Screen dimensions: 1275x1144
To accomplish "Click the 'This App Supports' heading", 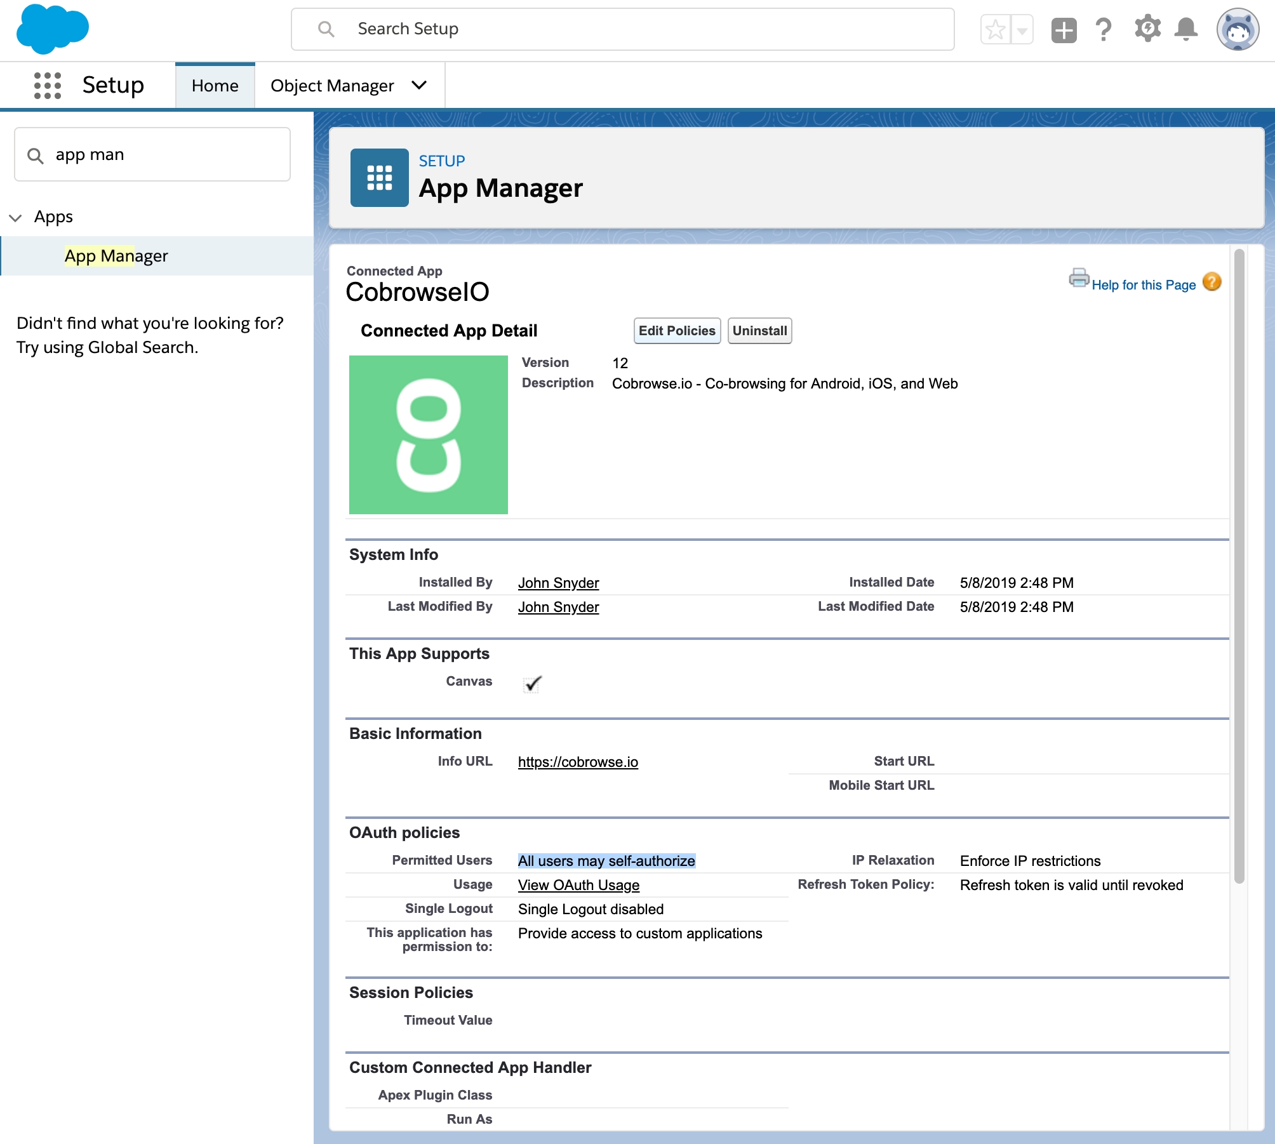I will click(419, 654).
